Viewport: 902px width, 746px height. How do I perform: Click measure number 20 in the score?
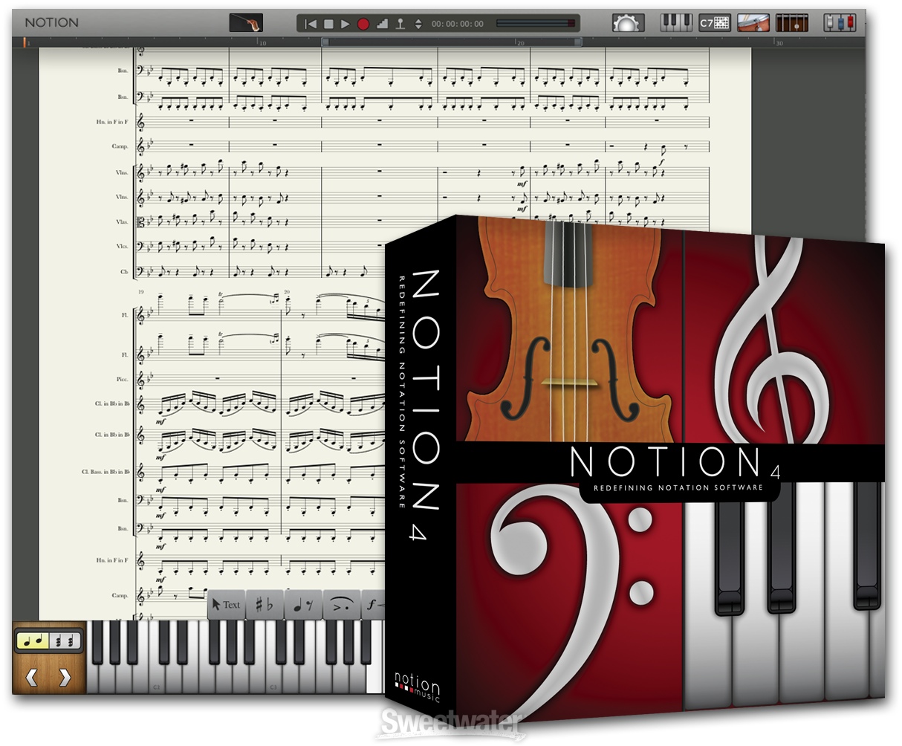pos(286,292)
